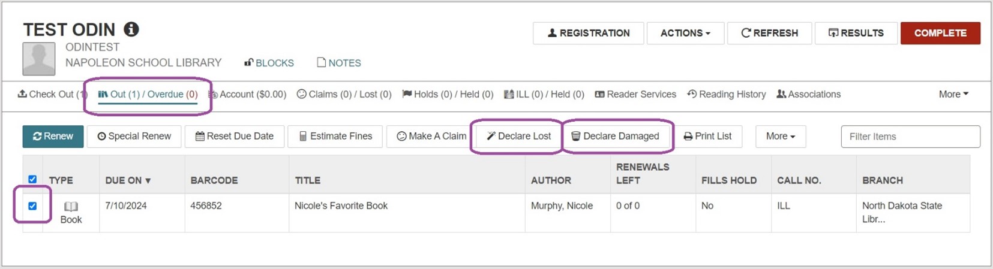Open the Reading History tab
This screenshot has width=993, height=269.
click(727, 94)
